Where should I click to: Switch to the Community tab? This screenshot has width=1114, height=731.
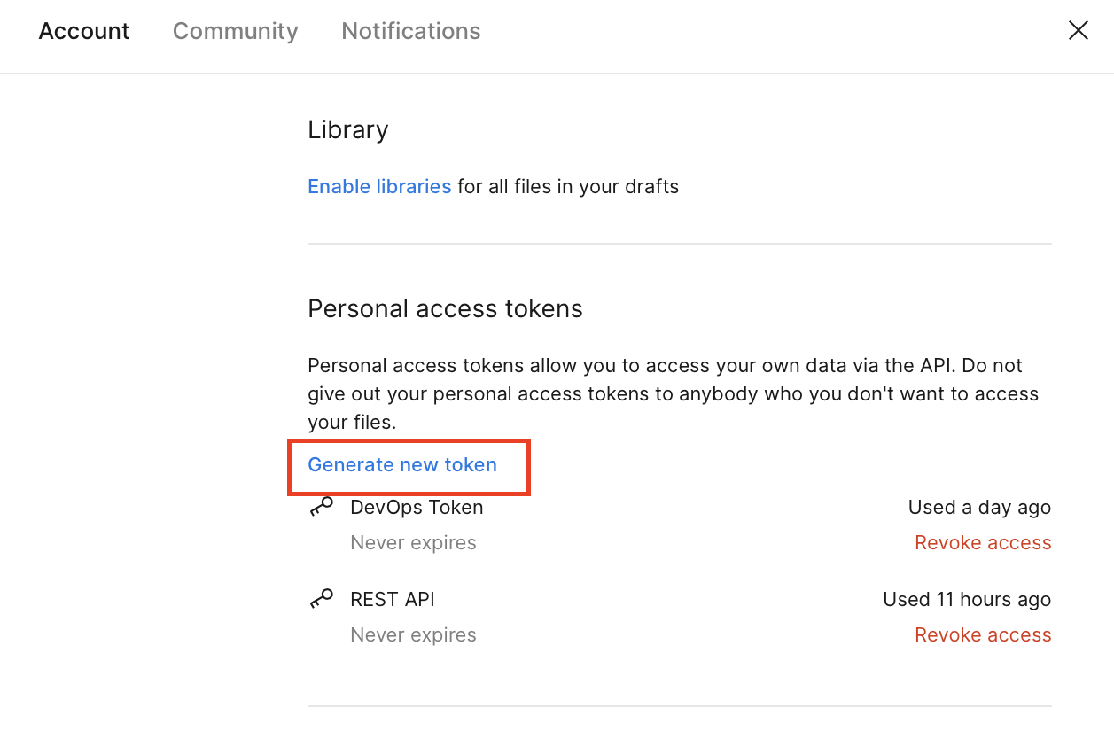(x=235, y=31)
